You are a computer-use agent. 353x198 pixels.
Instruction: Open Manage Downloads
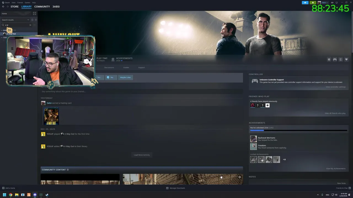click(x=175, y=188)
